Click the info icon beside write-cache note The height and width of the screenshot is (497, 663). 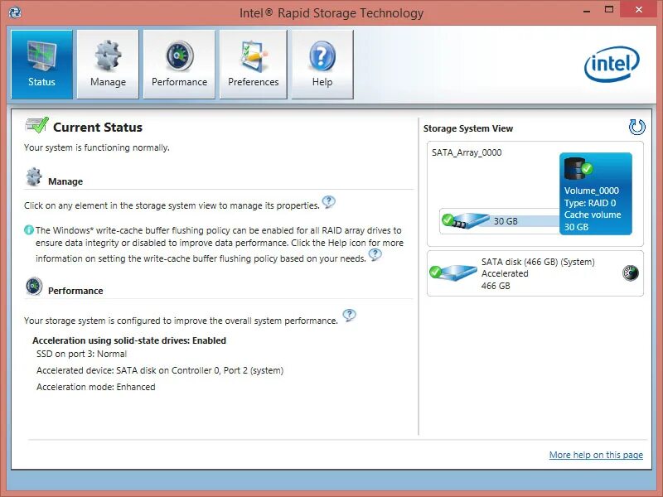[29, 230]
